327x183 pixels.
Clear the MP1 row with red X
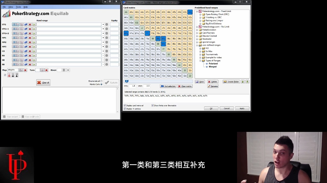tap(30, 38)
